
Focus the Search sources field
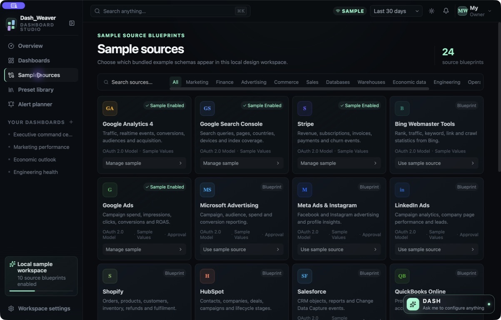click(x=133, y=82)
